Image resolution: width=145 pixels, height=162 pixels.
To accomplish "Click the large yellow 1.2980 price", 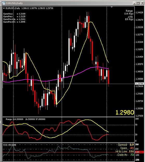I will click(125, 112).
